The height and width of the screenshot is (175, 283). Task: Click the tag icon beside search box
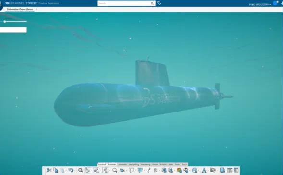pos(159,3)
